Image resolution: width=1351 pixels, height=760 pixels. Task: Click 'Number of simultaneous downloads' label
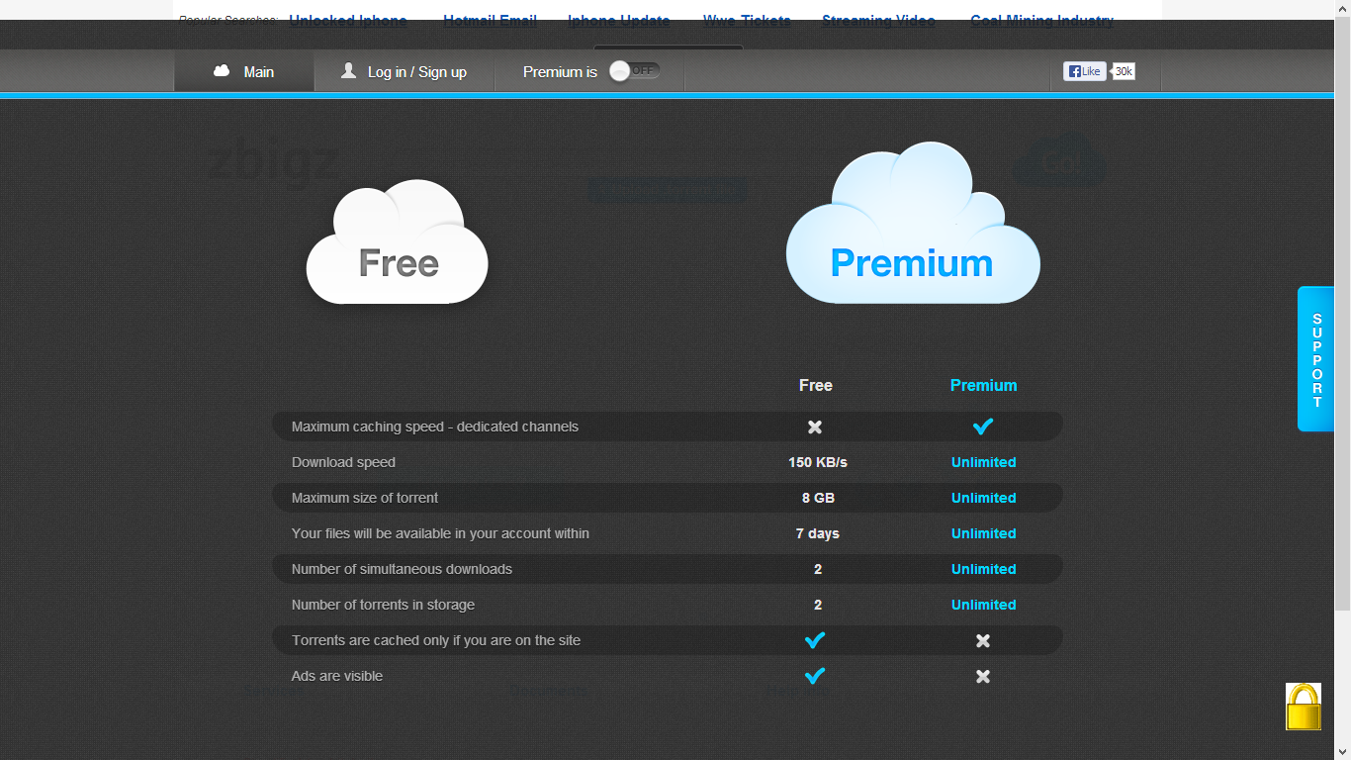(x=402, y=569)
